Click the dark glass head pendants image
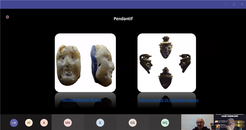 tap(167, 63)
